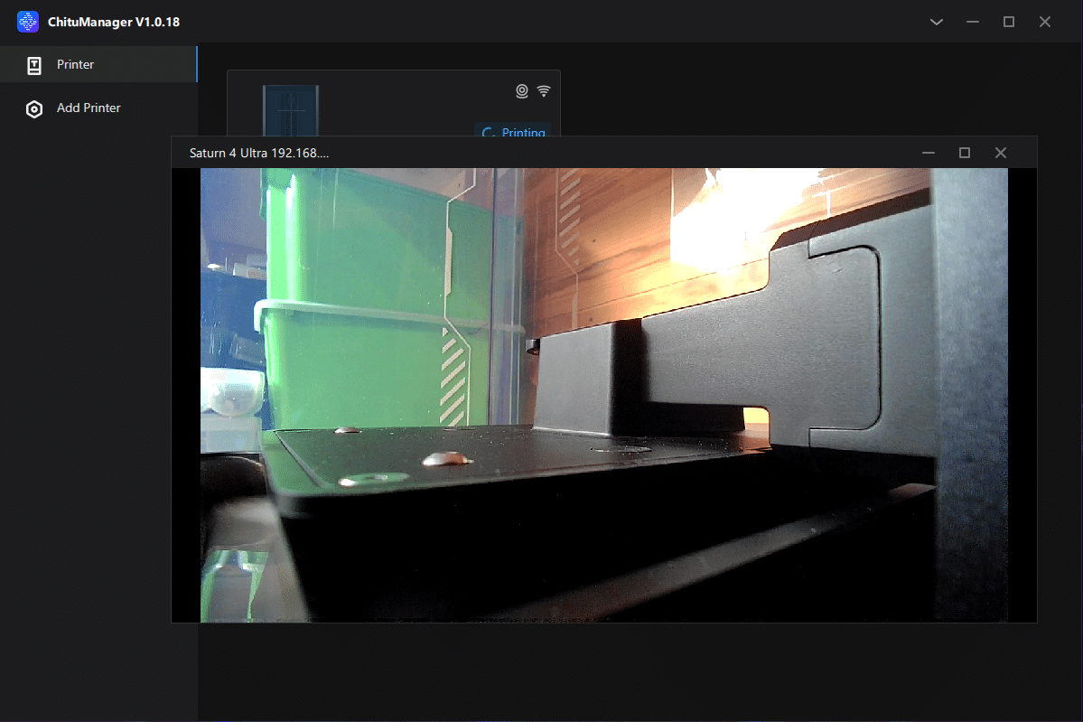Click the ChituManager logo in the title bar
This screenshot has width=1083, height=722.
tap(28, 22)
